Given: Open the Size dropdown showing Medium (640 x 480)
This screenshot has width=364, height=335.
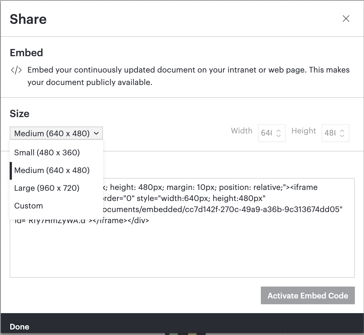Looking at the screenshot, I should [x=56, y=133].
